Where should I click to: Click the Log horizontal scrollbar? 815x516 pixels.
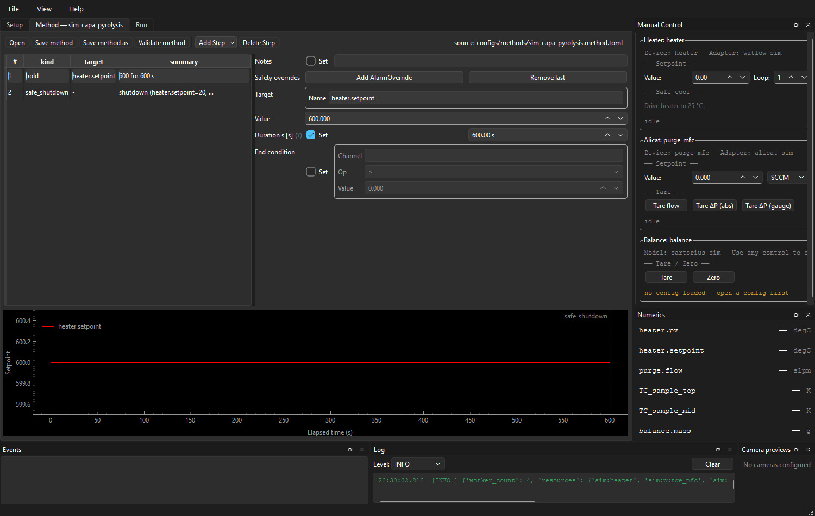tap(457, 501)
